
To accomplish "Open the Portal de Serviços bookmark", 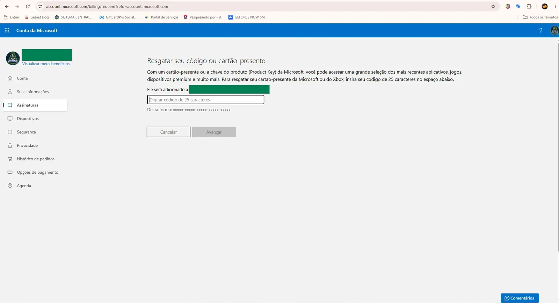I will 161,17.
